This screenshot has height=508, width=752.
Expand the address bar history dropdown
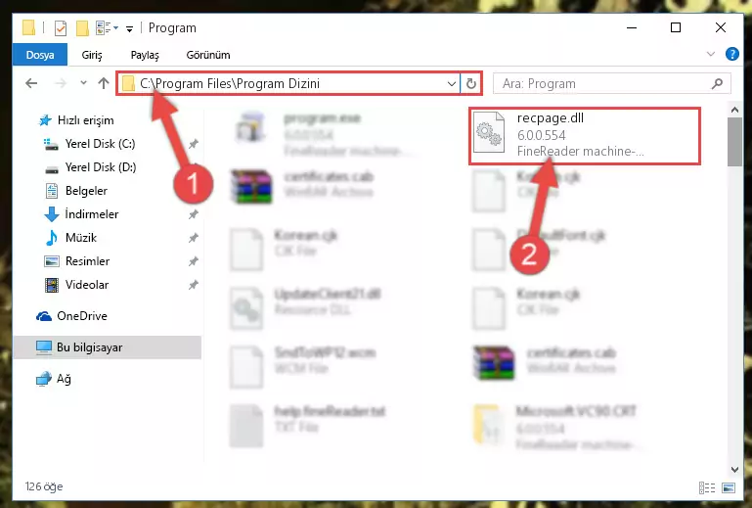451,83
